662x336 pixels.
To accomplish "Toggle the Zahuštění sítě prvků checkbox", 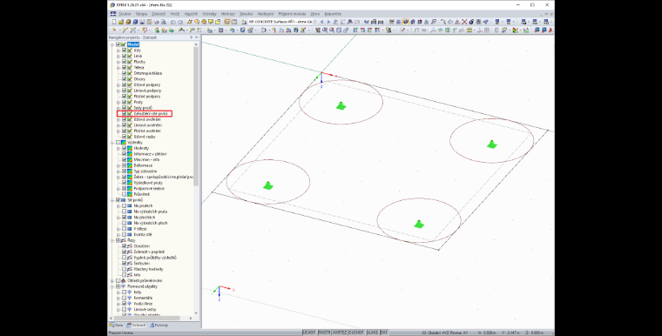I will click(124, 113).
